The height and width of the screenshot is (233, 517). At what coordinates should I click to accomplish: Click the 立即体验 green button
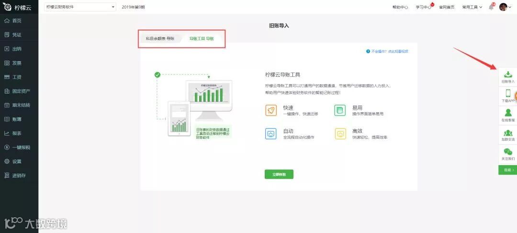[x=279, y=174]
